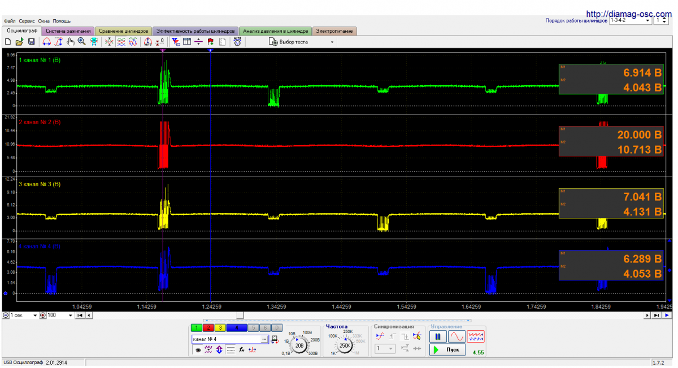This screenshot has height=368, width=678.
Task: Toggle channel 1 green button
Action: coord(196,327)
